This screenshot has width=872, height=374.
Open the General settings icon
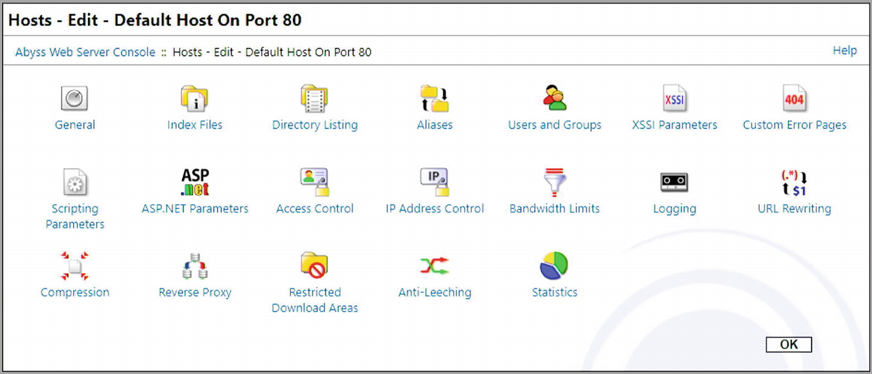(74, 98)
